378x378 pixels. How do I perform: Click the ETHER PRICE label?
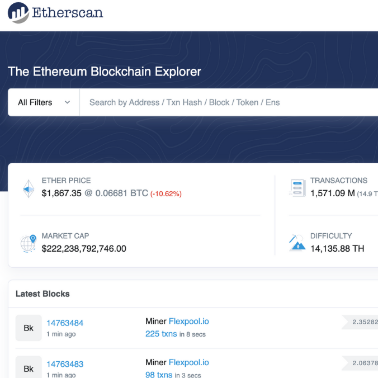pos(67,181)
